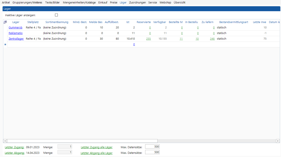Switch to the Einkauf tab

103,2
